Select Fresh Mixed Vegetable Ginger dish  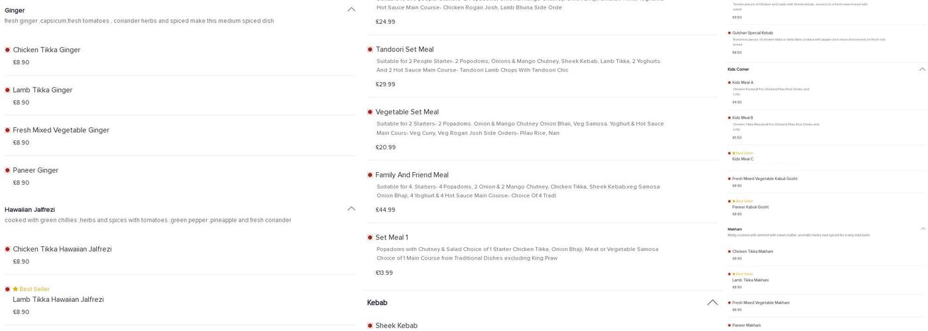tap(61, 130)
